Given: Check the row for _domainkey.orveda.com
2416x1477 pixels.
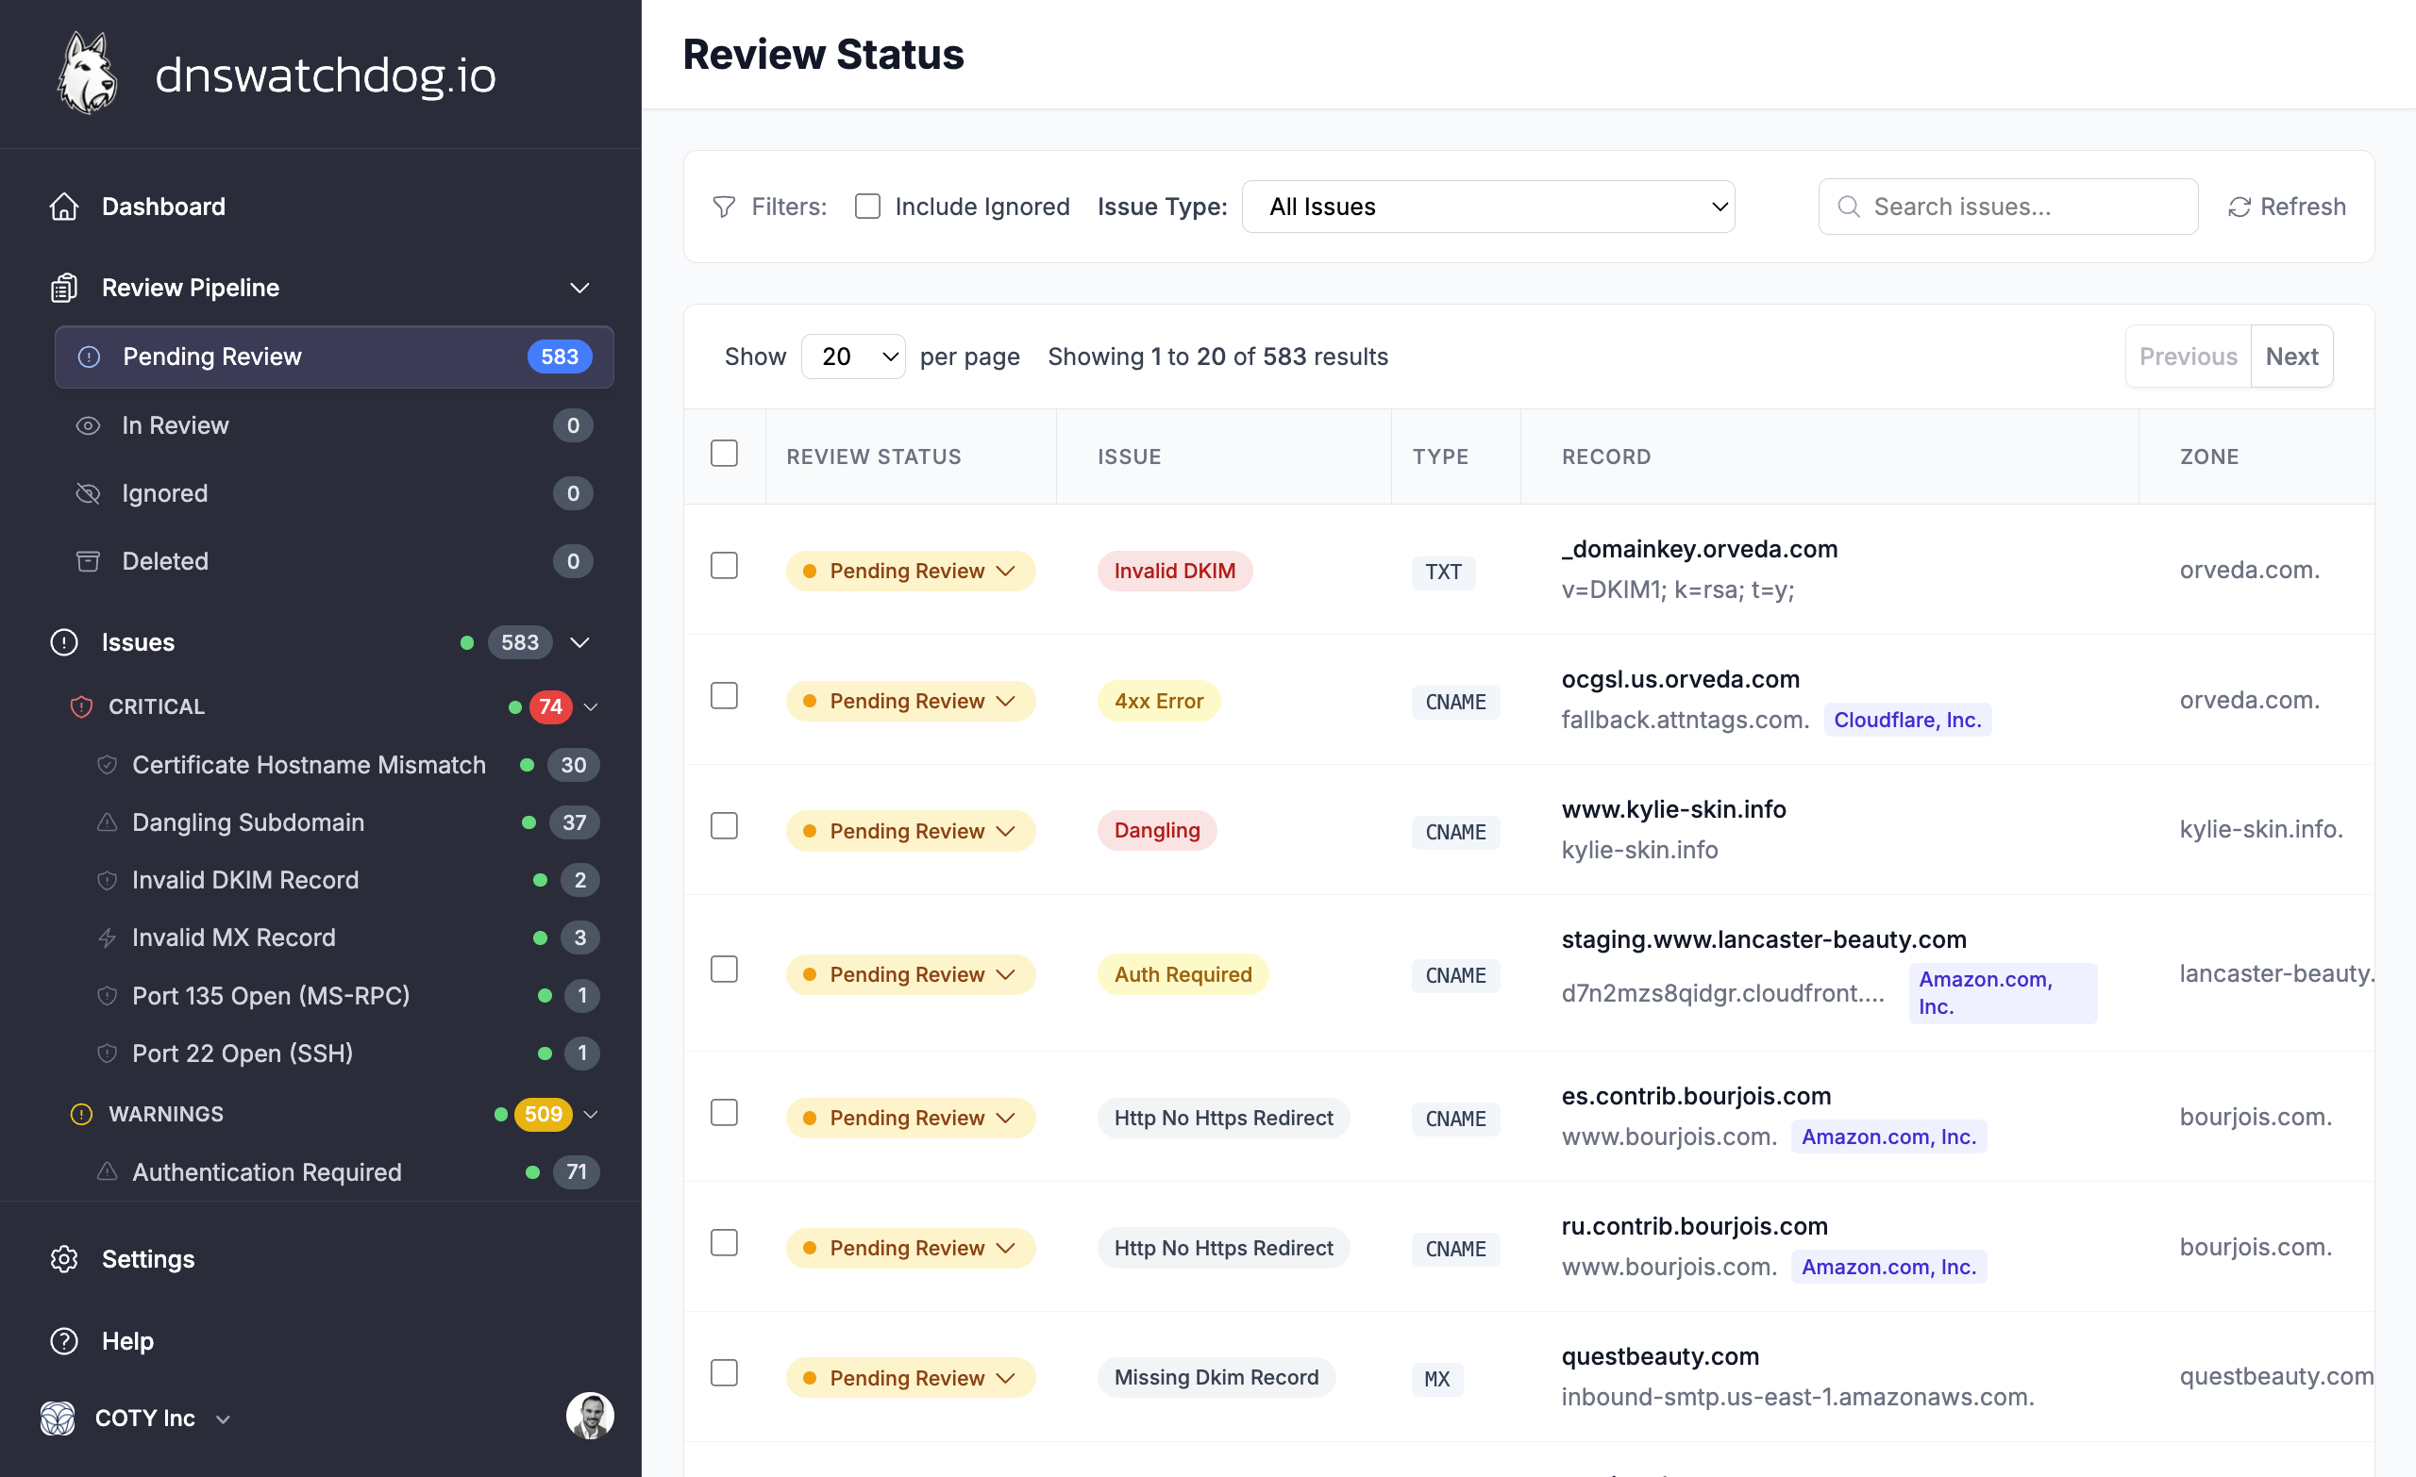Looking at the screenshot, I should click(x=725, y=566).
